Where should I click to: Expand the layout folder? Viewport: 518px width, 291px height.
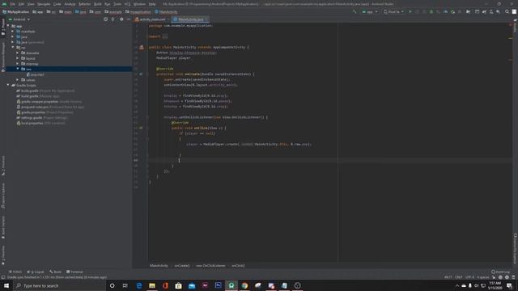tap(18, 58)
